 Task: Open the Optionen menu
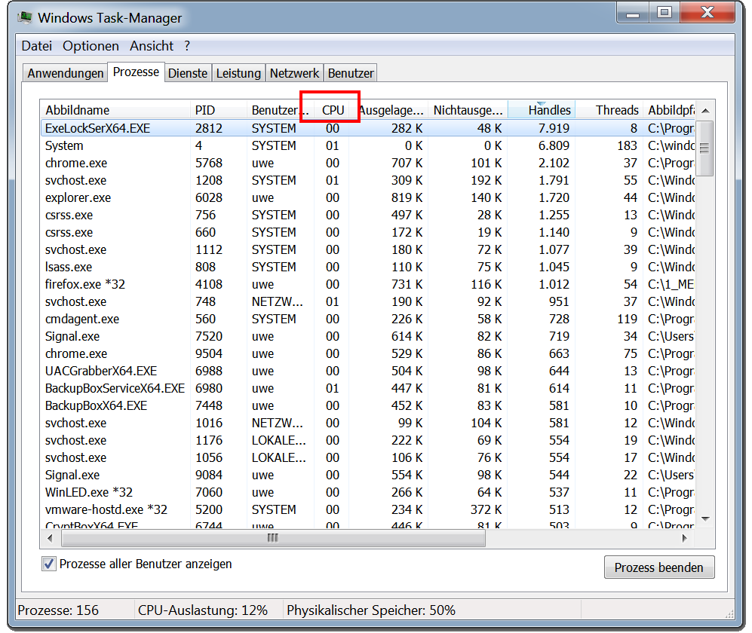91,46
